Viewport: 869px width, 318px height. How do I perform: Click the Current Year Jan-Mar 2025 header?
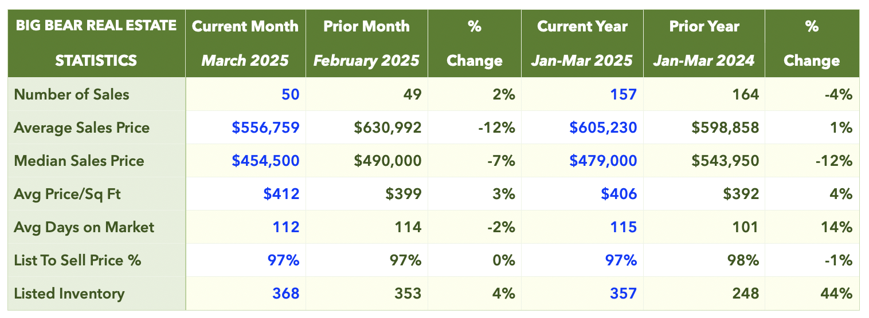coord(582,43)
